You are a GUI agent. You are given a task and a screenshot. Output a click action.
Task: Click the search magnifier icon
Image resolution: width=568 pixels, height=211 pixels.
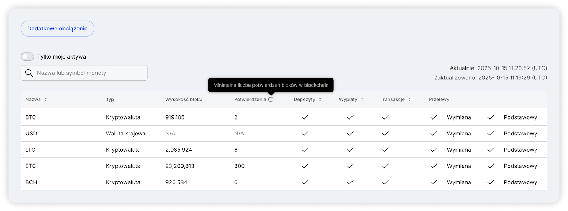pos(29,73)
